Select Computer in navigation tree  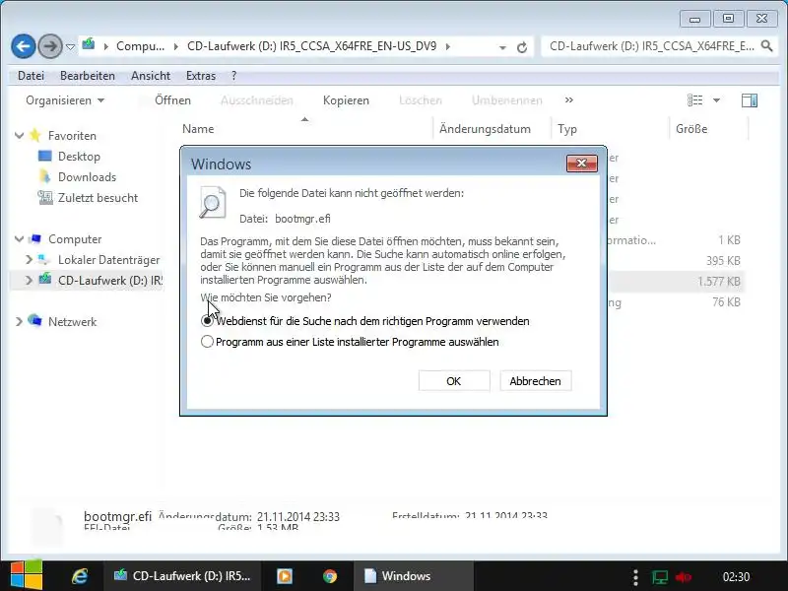coord(75,239)
